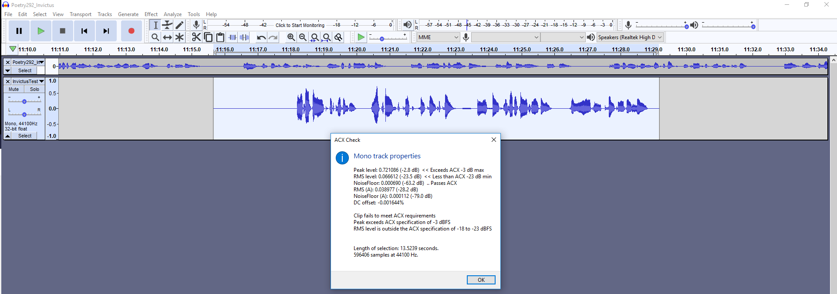The width and height of the screenshot is (837, 294).
Task: Click the 11:20.0 mark on the timeline ruler
Action: [x=357, y=50]
